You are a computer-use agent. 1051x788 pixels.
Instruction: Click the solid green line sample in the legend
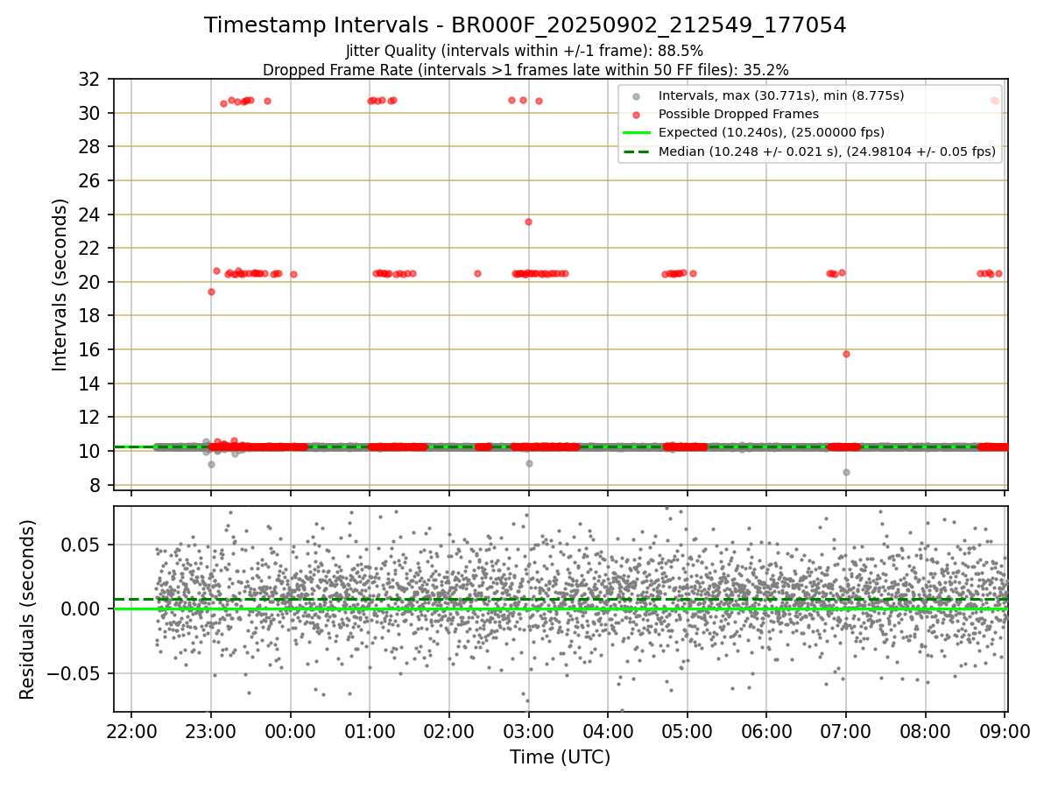pos(637,133)
